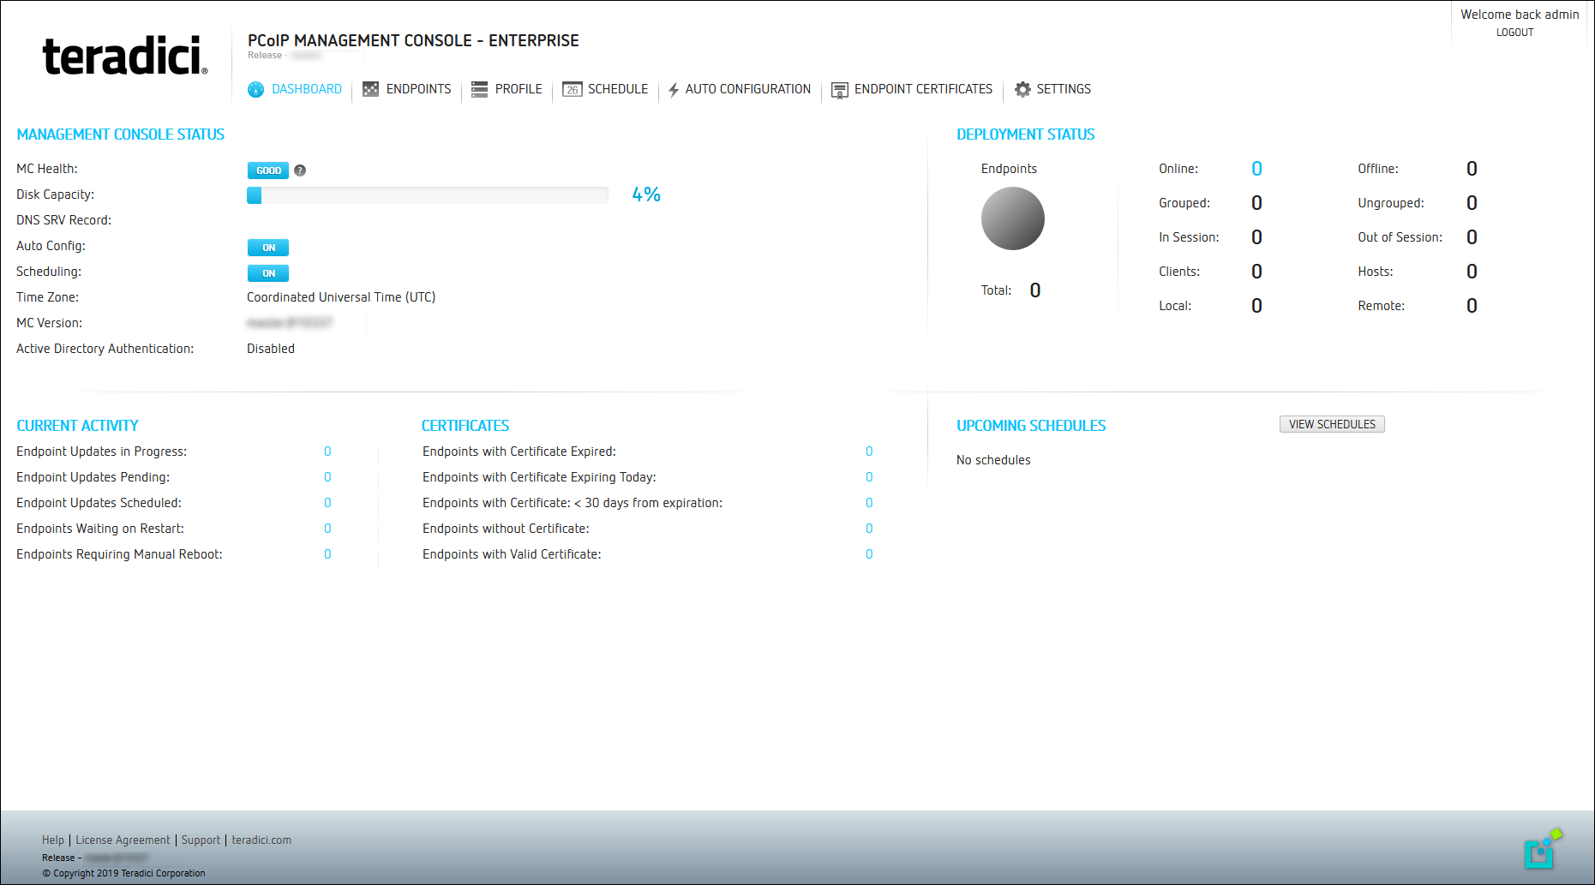The image size is (1595, 885).
Task: Click the 4% disk capacity value
Action: coord(646,194)
